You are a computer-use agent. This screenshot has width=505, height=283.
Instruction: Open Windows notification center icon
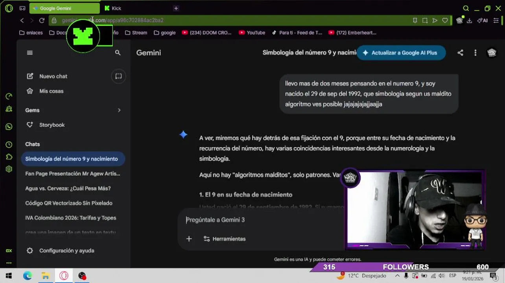[493, 276]
